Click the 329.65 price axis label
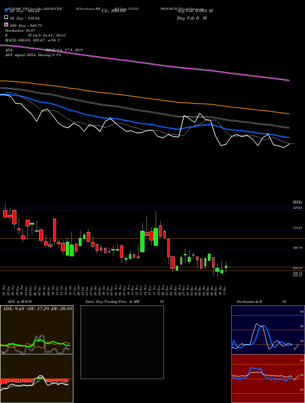The height and width of the screenshot is (403, 305). pos(298,208)
